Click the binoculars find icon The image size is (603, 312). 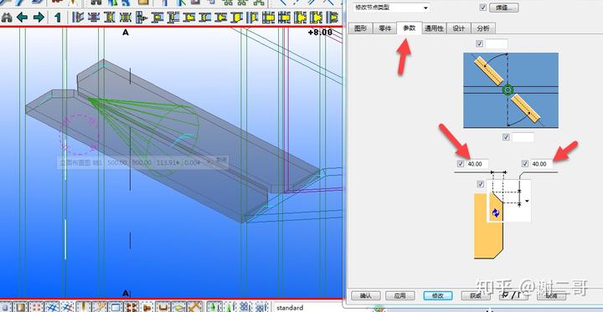coord(7,18)
